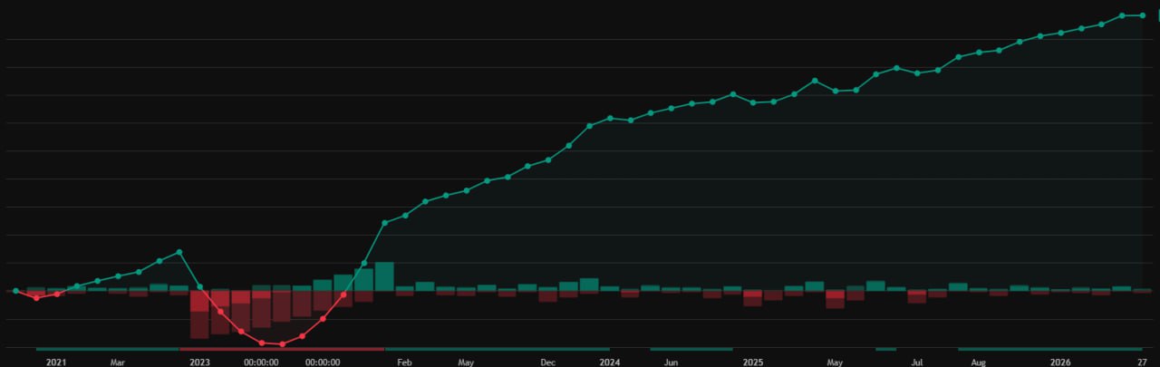Select the leftmost green segment on bottom strip
Viewport: 1160px width, 367px height.
click(107, 349)
